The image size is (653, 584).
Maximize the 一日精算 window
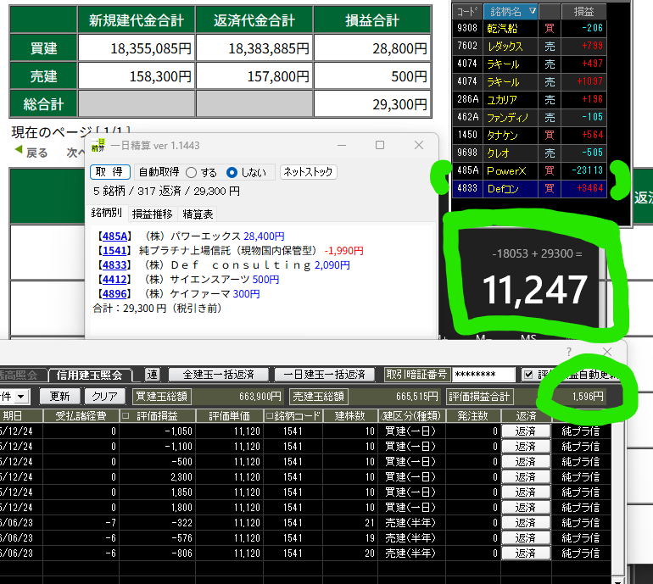click(380, 146)
